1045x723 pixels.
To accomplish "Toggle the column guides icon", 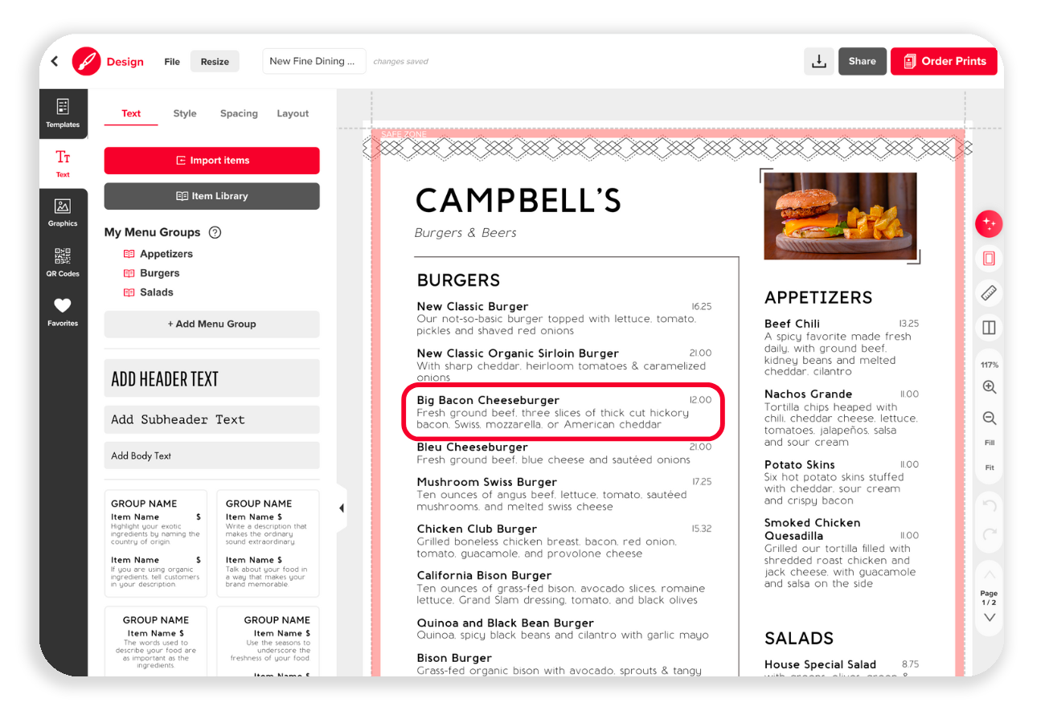I will (989, 328).
